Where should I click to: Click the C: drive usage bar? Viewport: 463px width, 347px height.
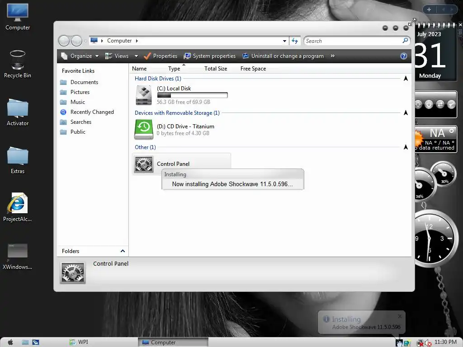(x=192, y=95)
